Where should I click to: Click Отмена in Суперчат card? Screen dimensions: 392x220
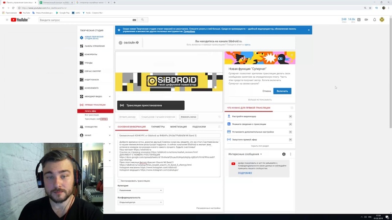point(267,91)
